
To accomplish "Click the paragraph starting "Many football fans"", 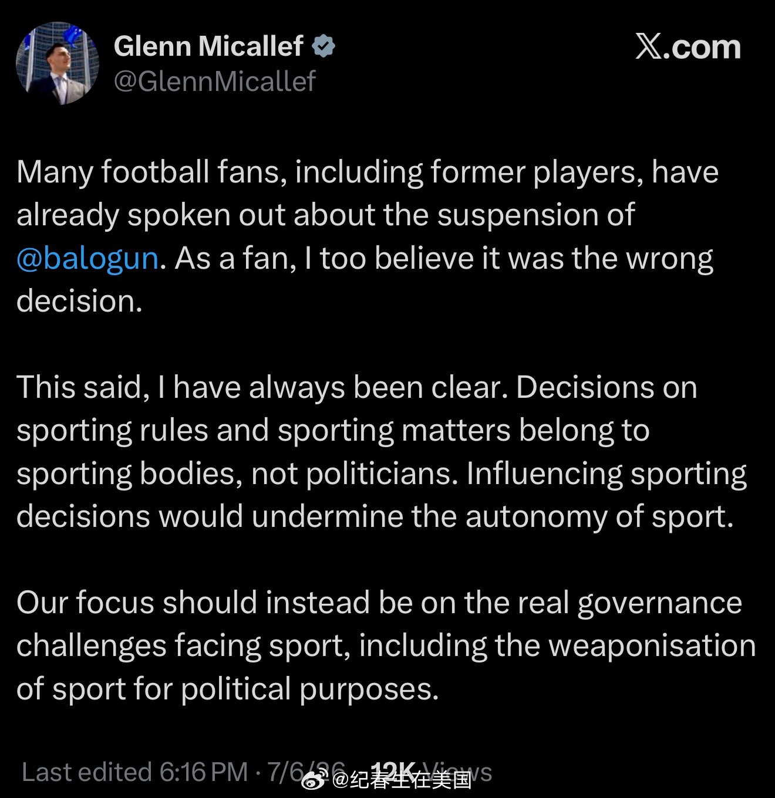I will [368, 236].
